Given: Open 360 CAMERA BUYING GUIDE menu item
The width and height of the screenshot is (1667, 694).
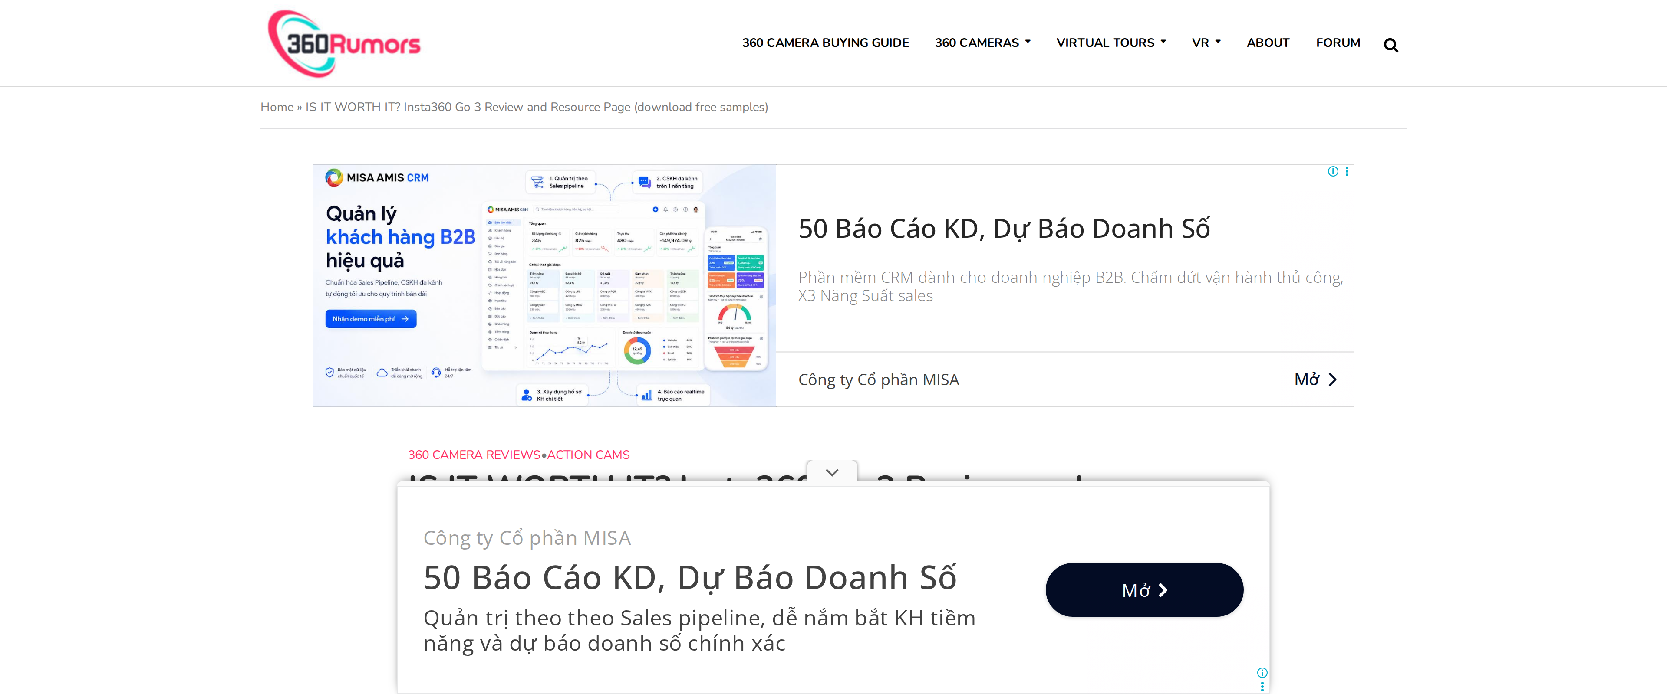Looking at the screenshot, I should tap(825, 43).
